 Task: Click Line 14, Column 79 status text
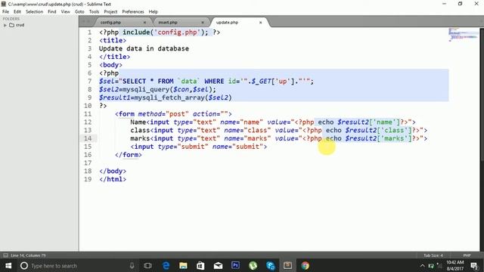tap(28, 255)
